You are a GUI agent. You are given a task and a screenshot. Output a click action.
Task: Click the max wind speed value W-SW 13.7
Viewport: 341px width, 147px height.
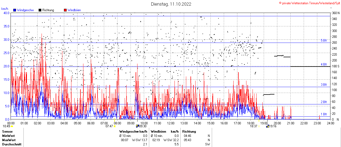click(140, 140)
